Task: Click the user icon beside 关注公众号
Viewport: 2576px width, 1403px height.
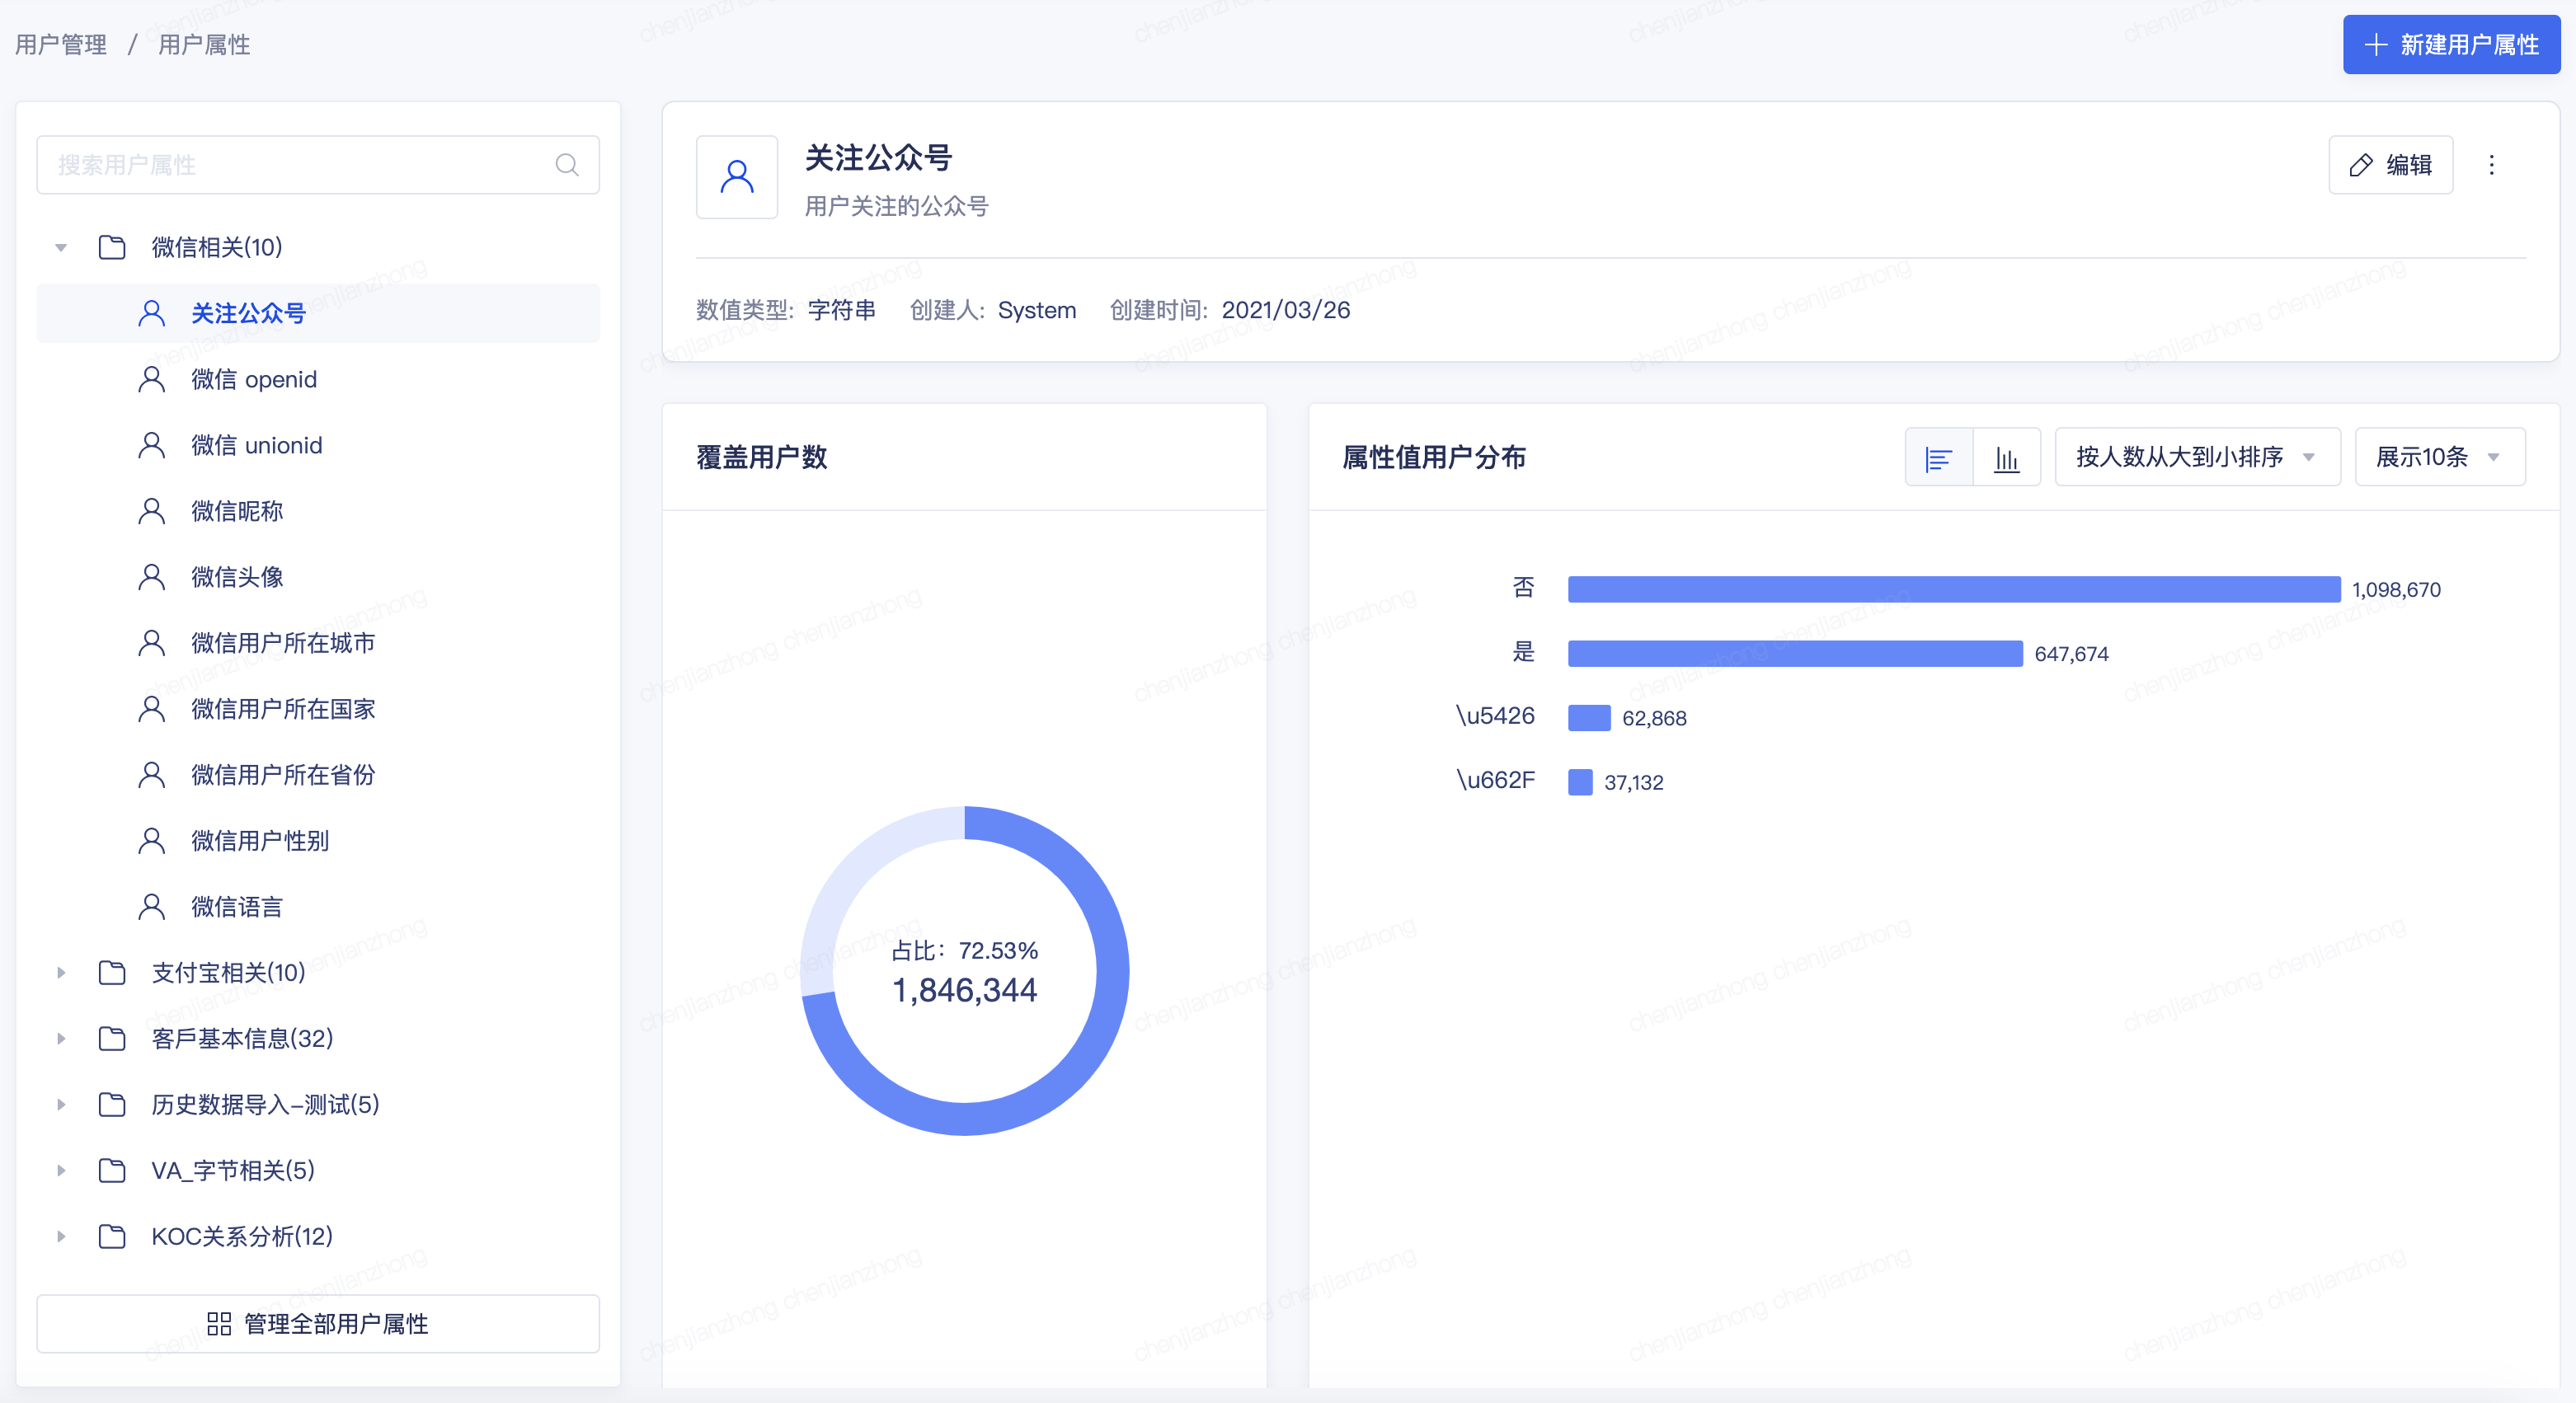Action: tap(151, 313)
